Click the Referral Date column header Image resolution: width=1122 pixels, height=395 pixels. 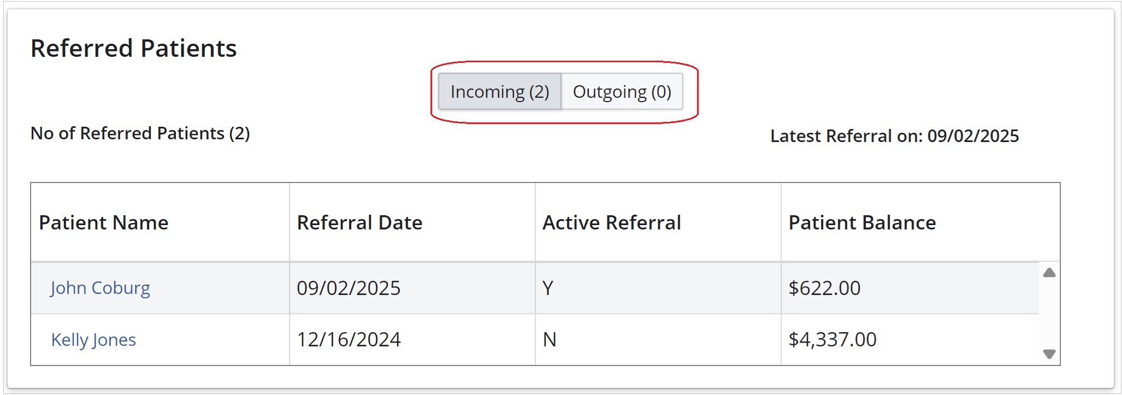coord(359,223)
